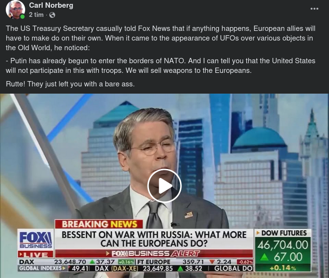Screen dimensions: 329x278
Task: Click the green online status dot
Action: [22, 16]
